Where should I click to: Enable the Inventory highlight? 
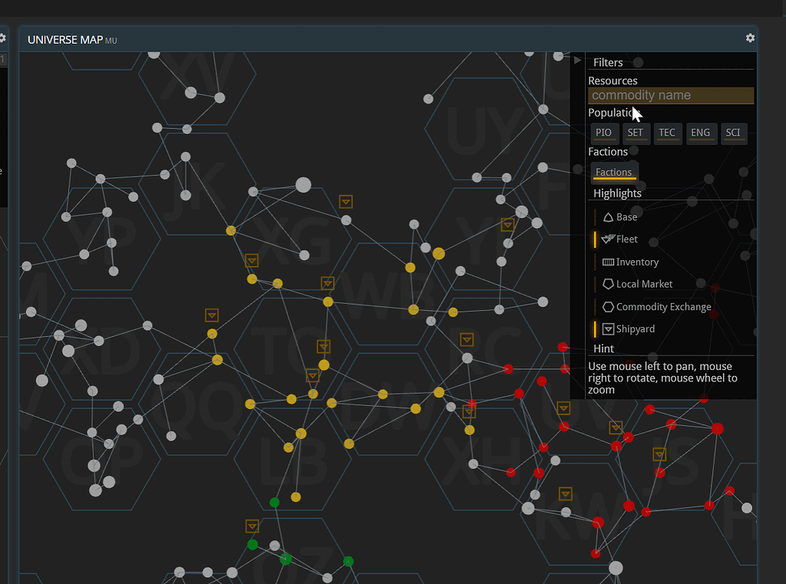pos(630,262)
